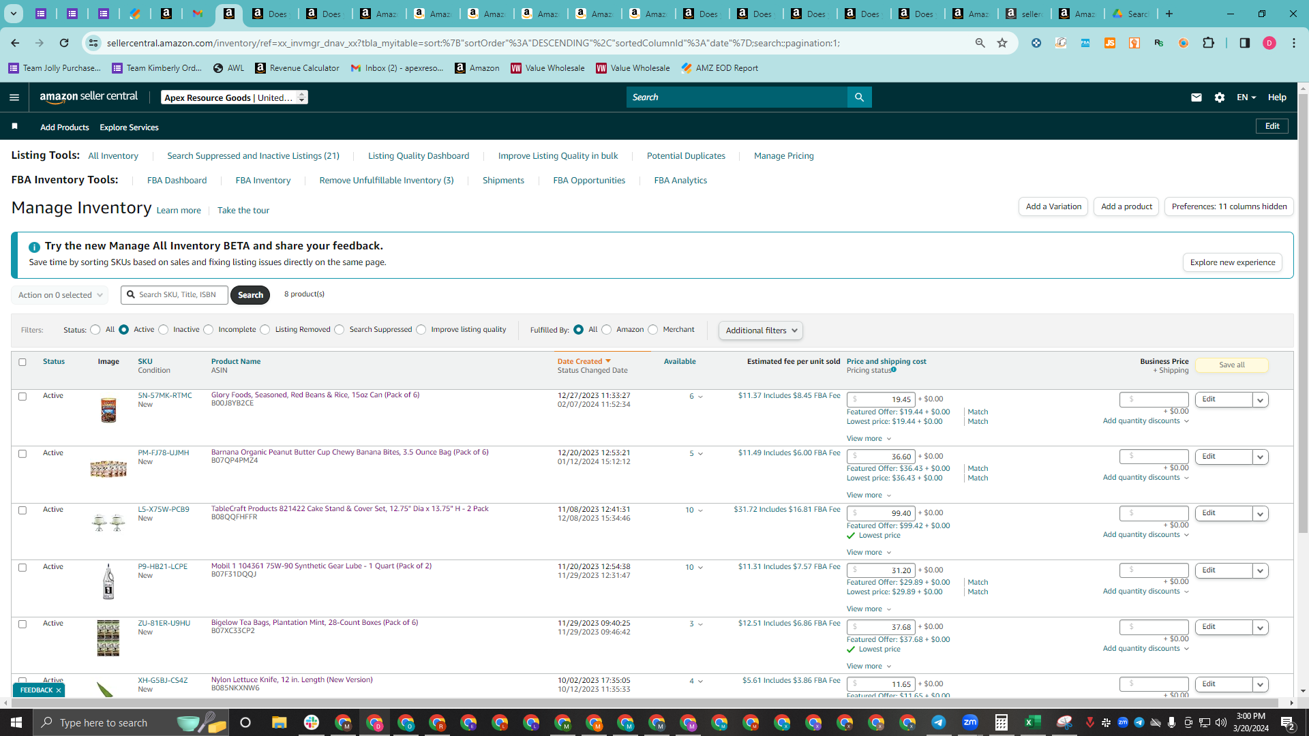Click the Pricing status info icon
Image resolution: width=1309 pixels, height=736 pixels.
894,370
